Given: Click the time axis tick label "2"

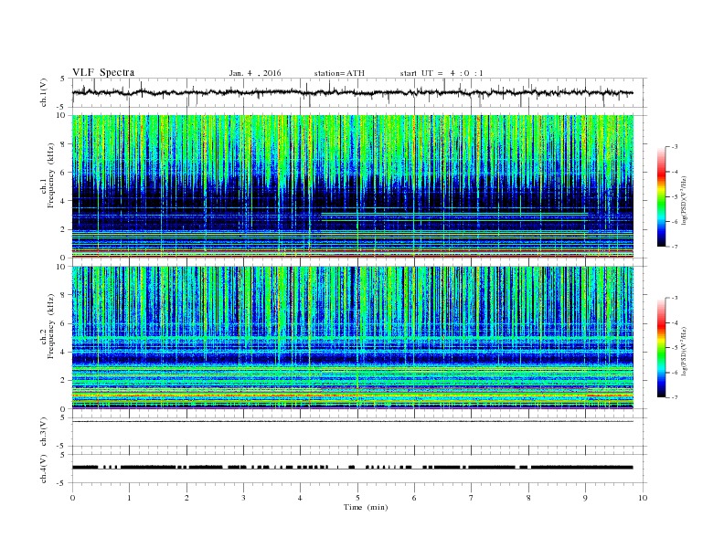Looking at the screenshot, I should 186,498.
